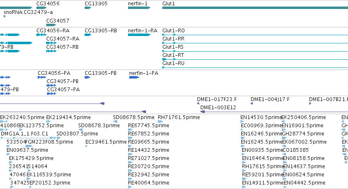
Task: Select transcript Glut1-RT
Action: click(173, 55)
